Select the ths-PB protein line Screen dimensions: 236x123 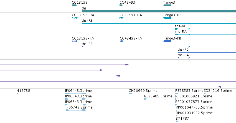[159, 47]
